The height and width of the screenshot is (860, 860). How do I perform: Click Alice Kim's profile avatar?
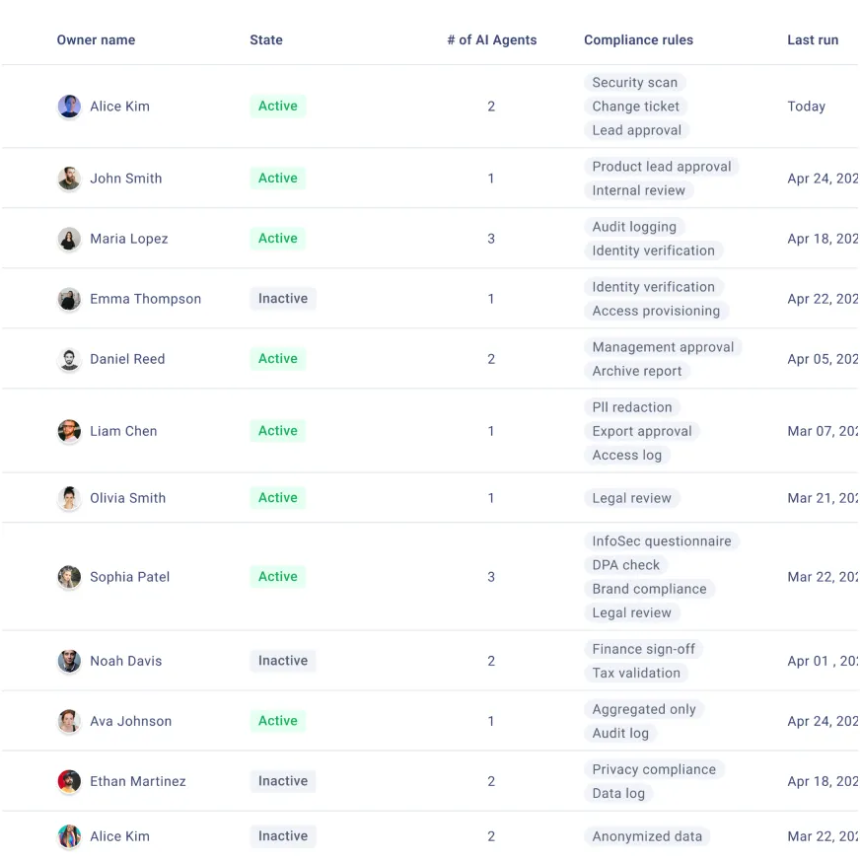coord(69,106)
